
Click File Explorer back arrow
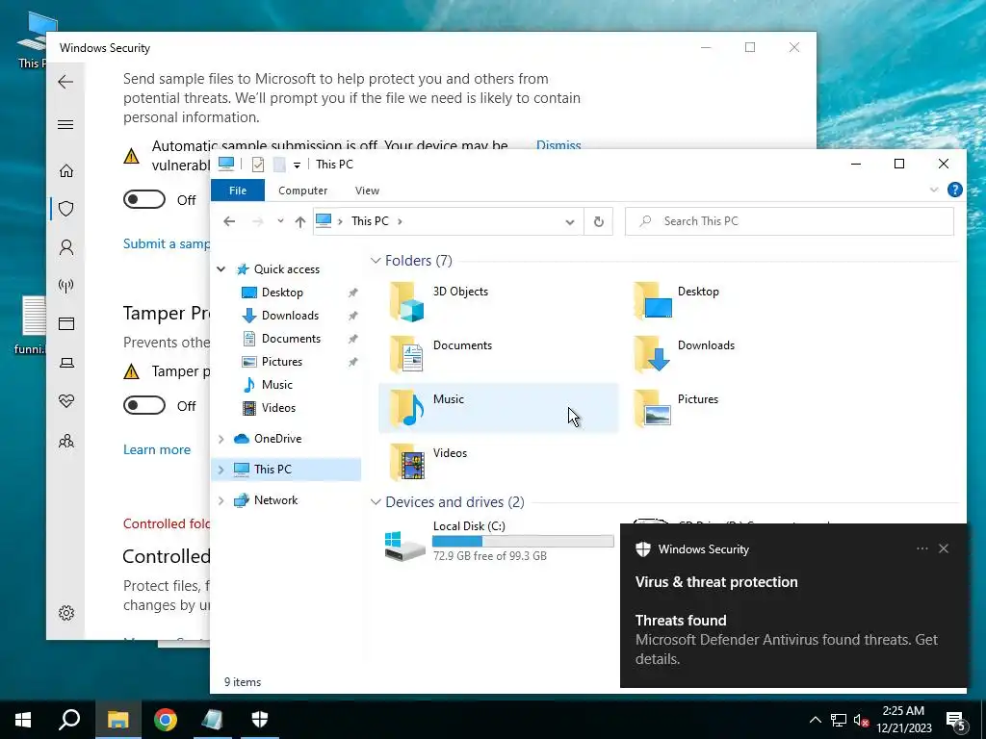[229, 221]
